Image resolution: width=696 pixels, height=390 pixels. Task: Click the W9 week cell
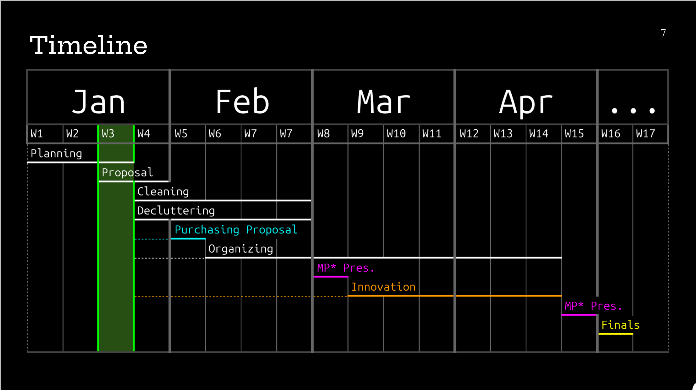(366, 133)
